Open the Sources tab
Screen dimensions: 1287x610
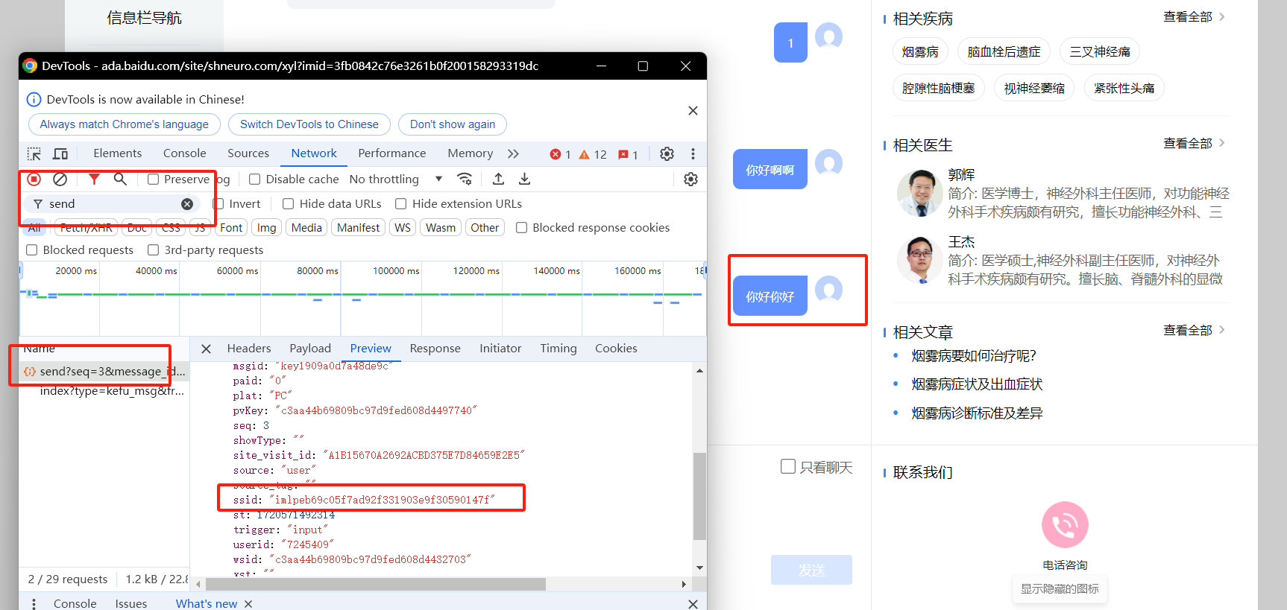tap(248, 153)
